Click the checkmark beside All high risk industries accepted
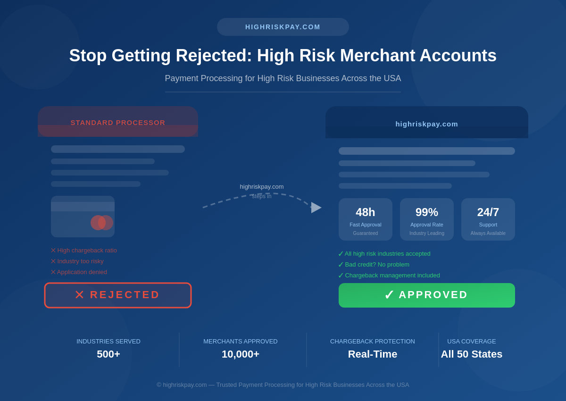This screenshot has width=566, height=401. click(x=341, y=254)
